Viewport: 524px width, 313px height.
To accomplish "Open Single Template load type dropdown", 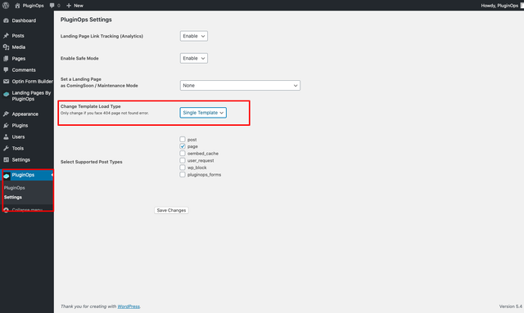I will click(203, 113).
